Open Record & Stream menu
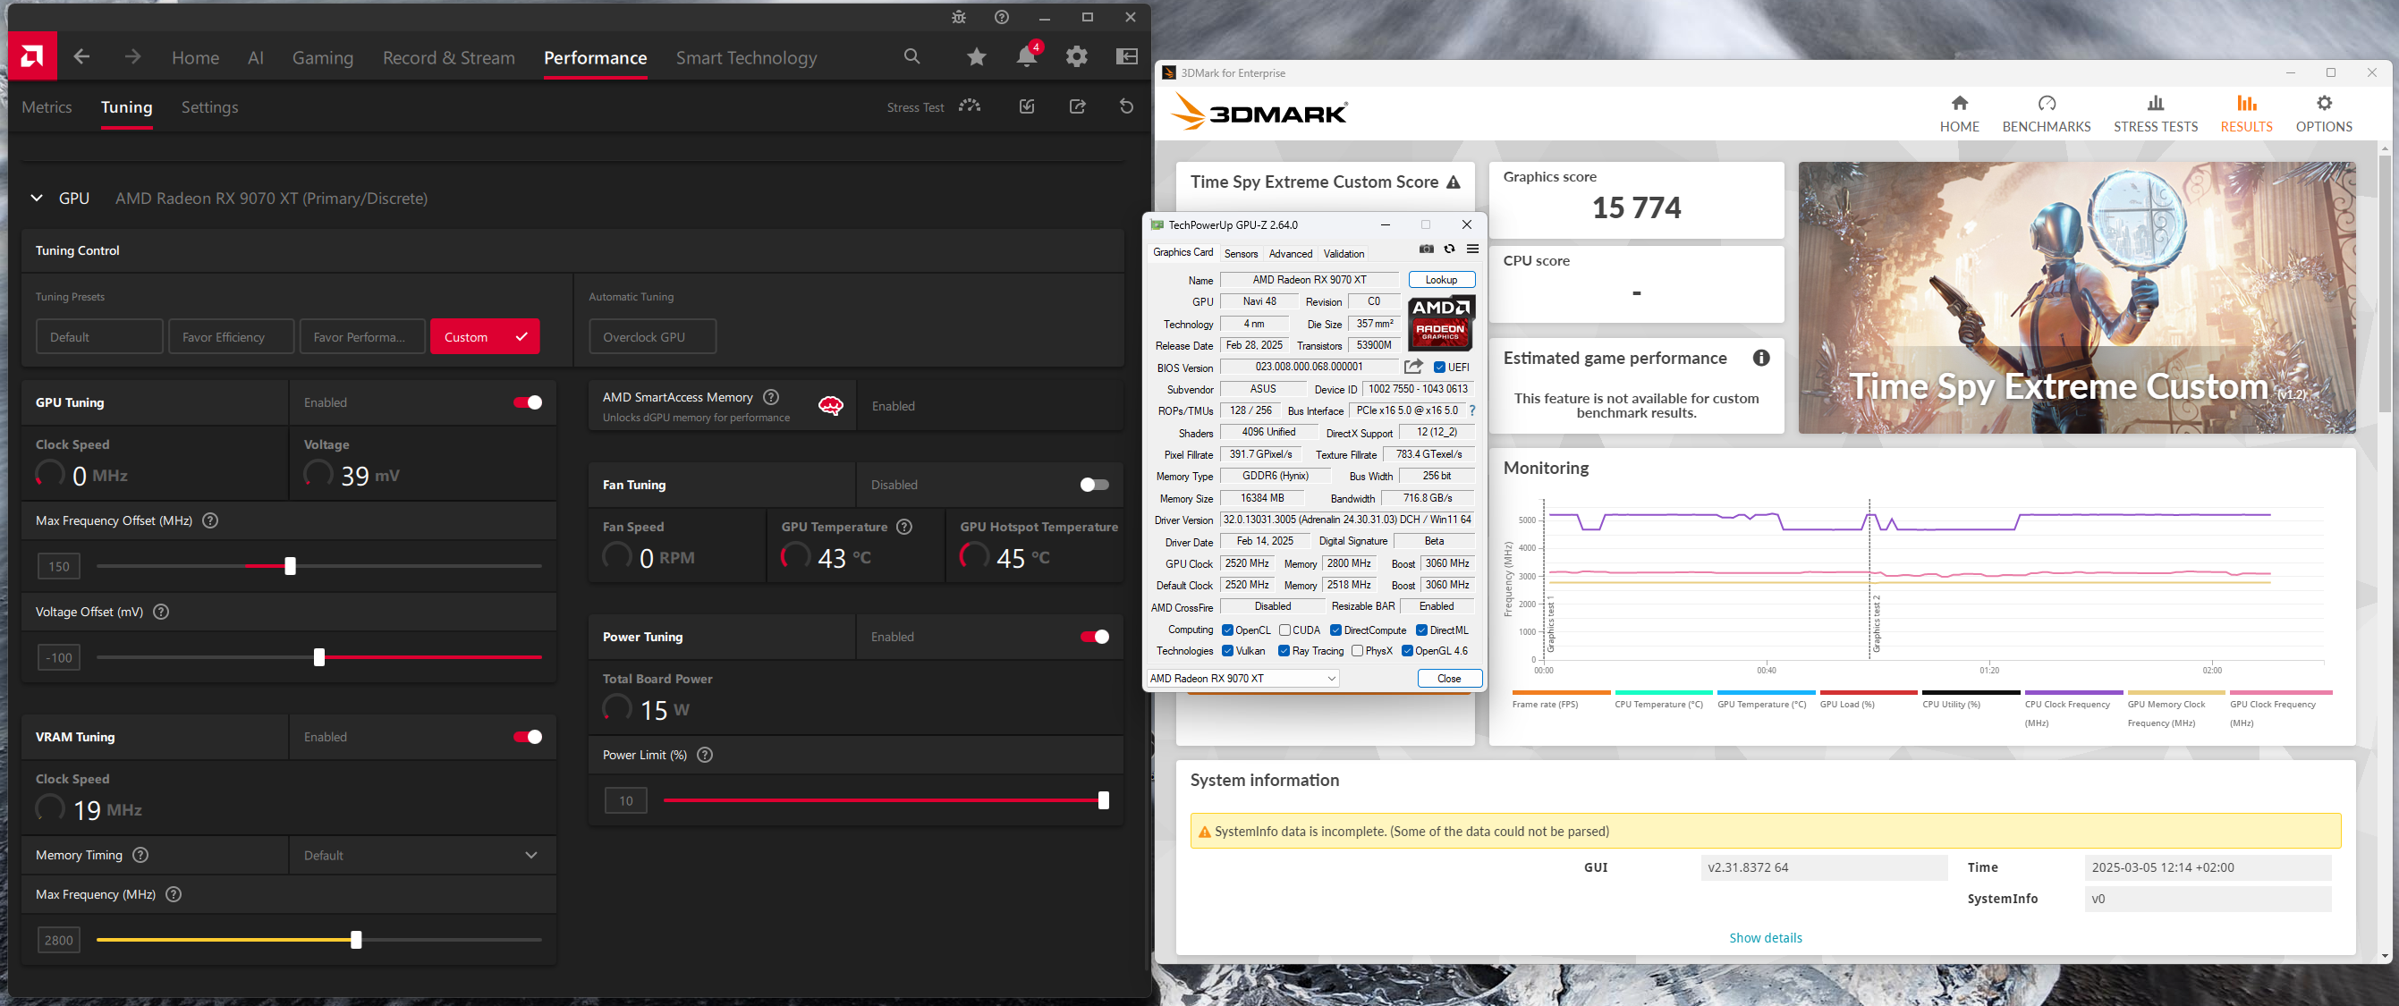Viewport: 2399px width, 1006px height. coord(449,58)
